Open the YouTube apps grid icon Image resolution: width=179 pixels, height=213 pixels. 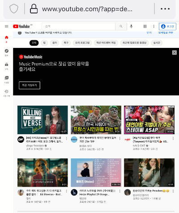coord(145,26)
